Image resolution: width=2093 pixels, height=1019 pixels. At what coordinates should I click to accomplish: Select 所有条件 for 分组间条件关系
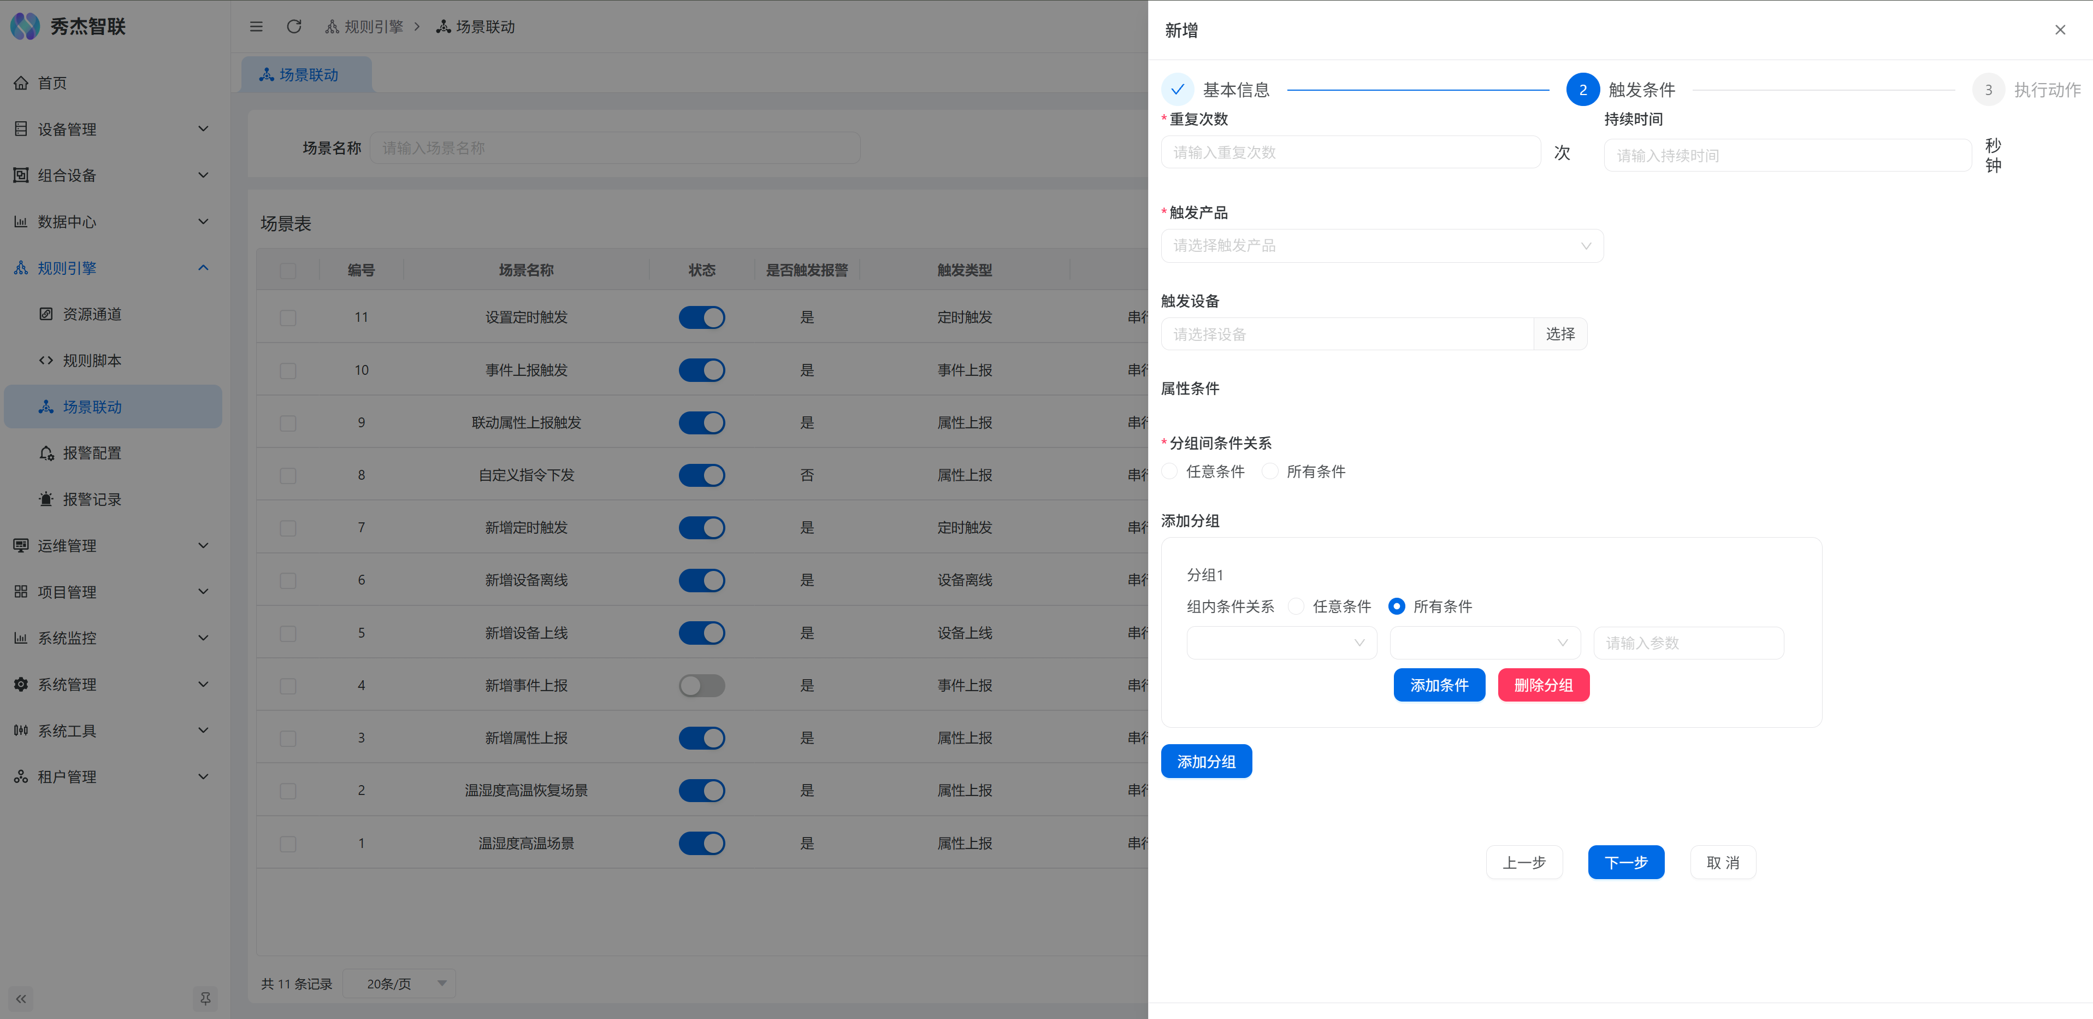coord(1270,472)
